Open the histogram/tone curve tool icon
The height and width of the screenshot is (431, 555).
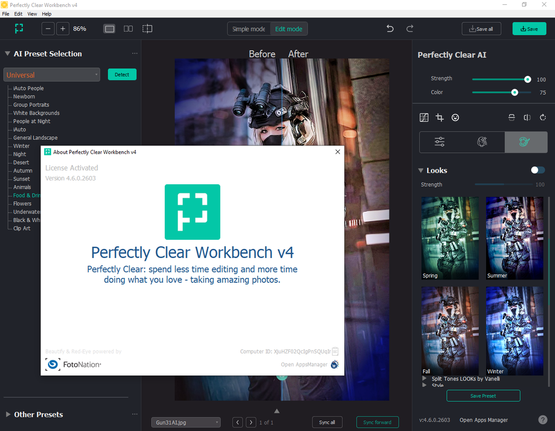424,117
